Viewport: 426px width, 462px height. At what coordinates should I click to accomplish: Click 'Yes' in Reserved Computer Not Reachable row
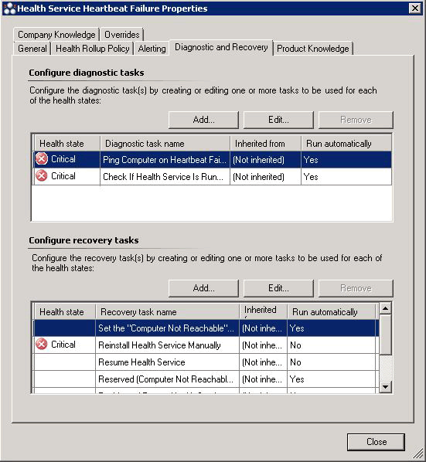[x=297, y=379]
